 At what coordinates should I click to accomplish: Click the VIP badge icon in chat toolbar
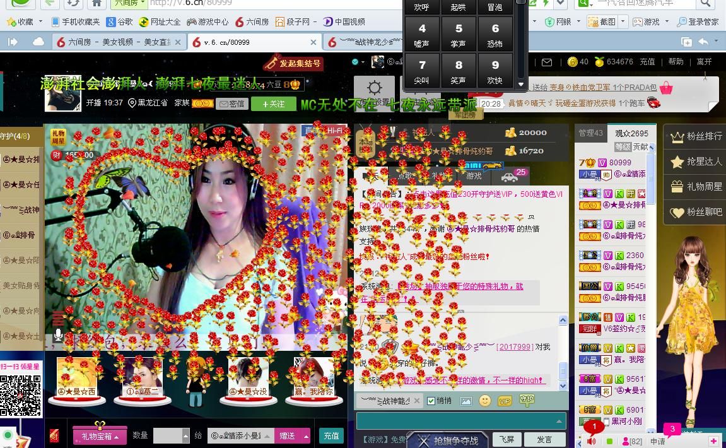[505, 401]
